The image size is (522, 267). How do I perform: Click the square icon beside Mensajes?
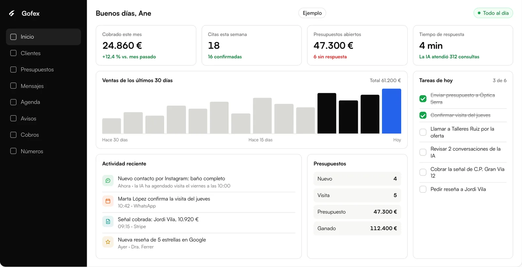point(13,86)
